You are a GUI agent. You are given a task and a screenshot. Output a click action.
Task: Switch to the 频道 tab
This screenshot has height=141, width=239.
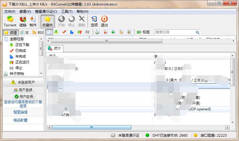click(11, 32)
